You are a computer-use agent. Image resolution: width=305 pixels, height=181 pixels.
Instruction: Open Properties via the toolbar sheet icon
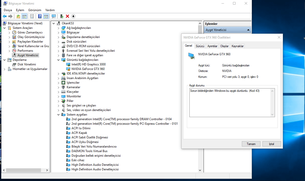[32, 16]
